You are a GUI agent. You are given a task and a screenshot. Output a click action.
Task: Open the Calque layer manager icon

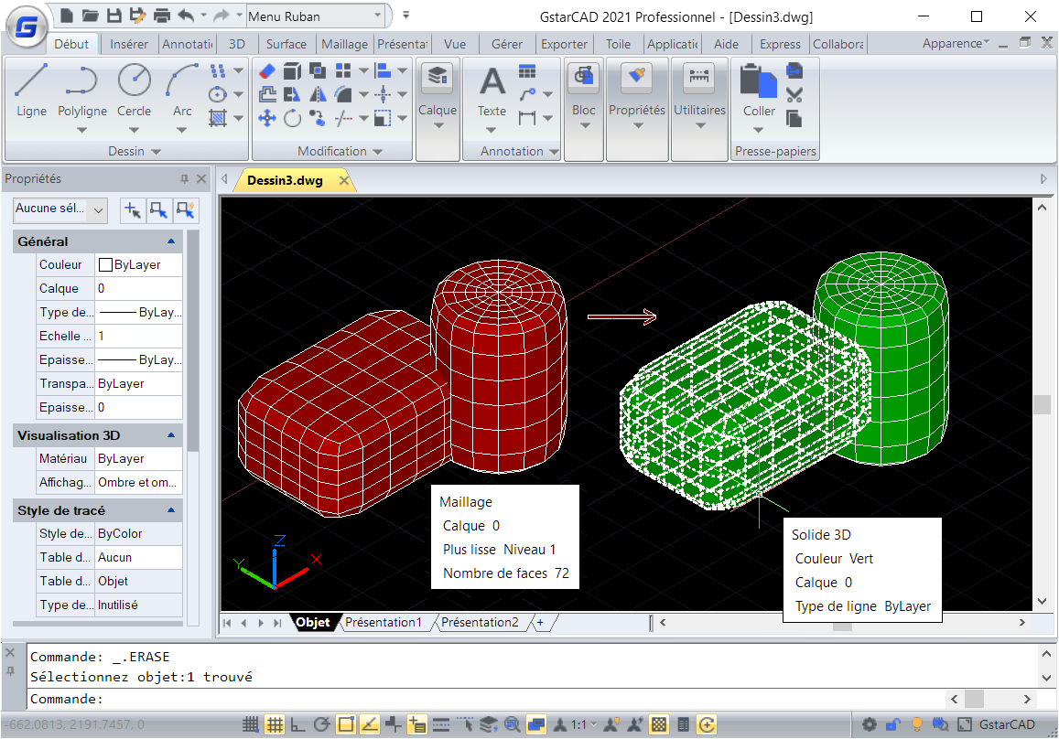coord(438,77)
